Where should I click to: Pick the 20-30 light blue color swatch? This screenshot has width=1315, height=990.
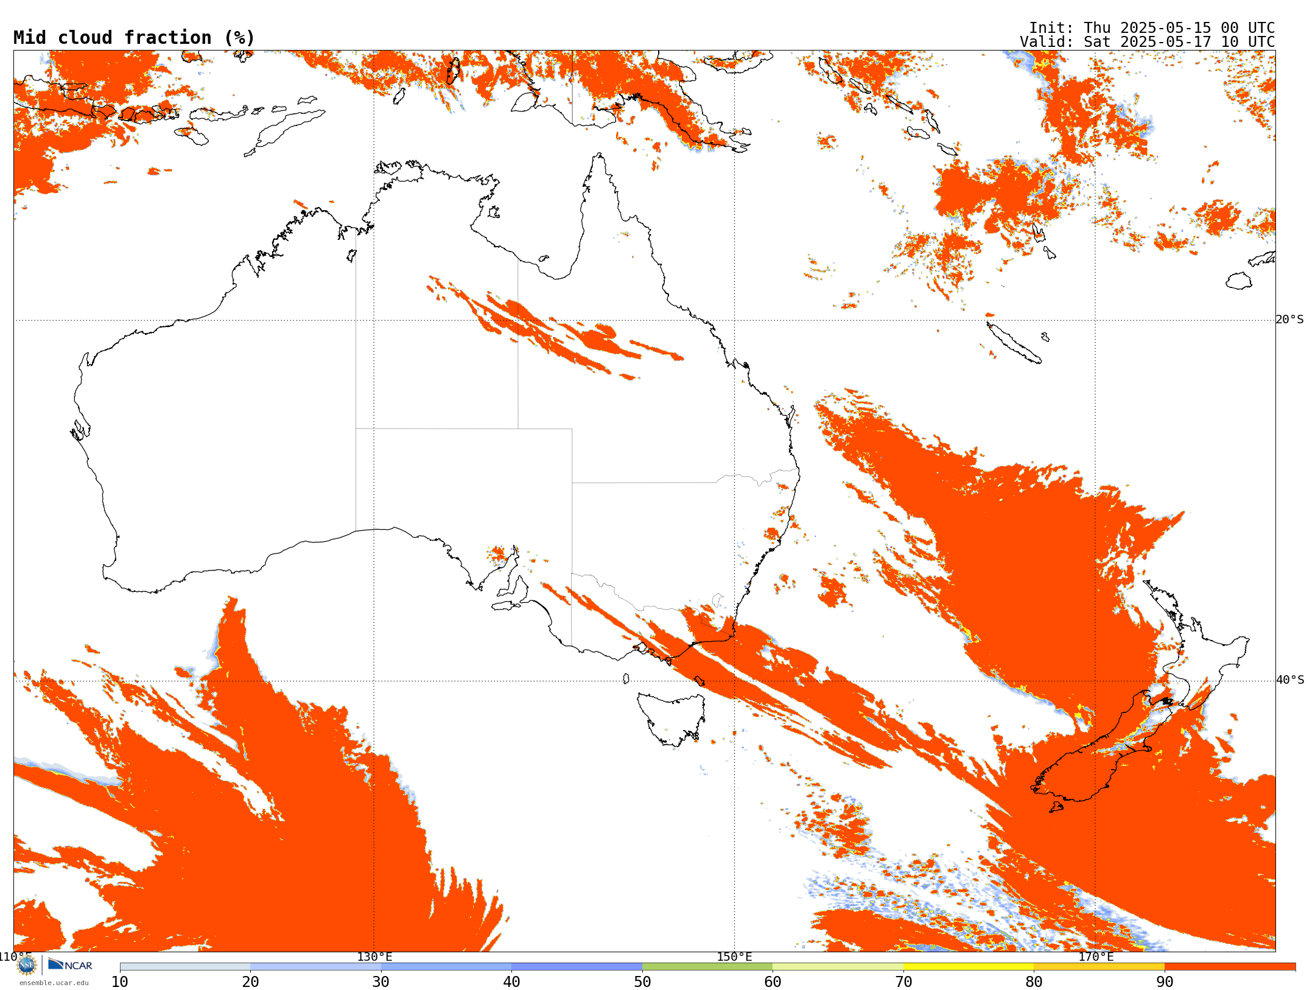click(315, 967)
